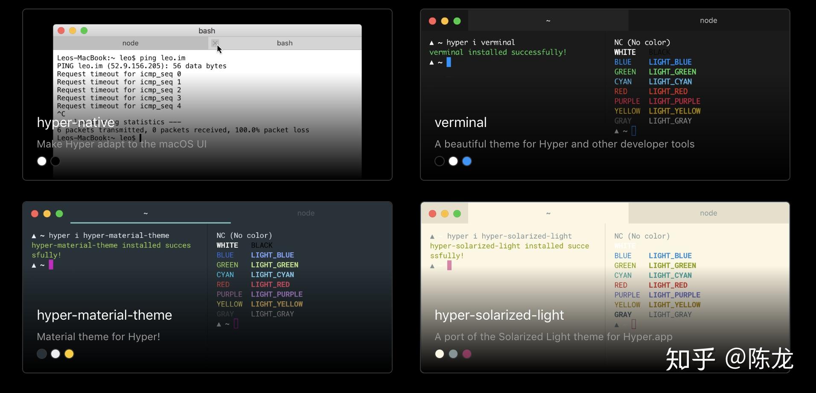Click the green zoom button on hyper-solarized-light window
The width and height of the screenshot is (816, 393).
click(457, 214)
